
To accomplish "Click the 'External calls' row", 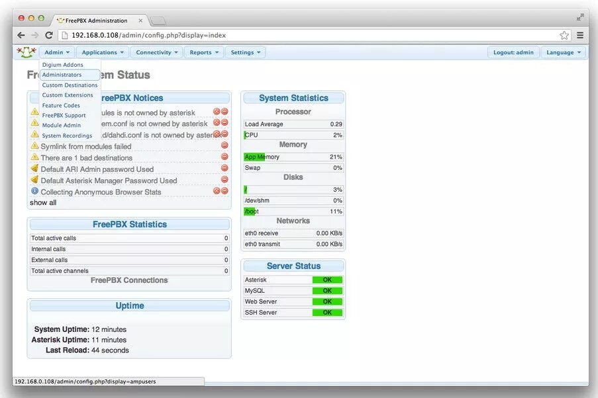I will pos(130,260).
